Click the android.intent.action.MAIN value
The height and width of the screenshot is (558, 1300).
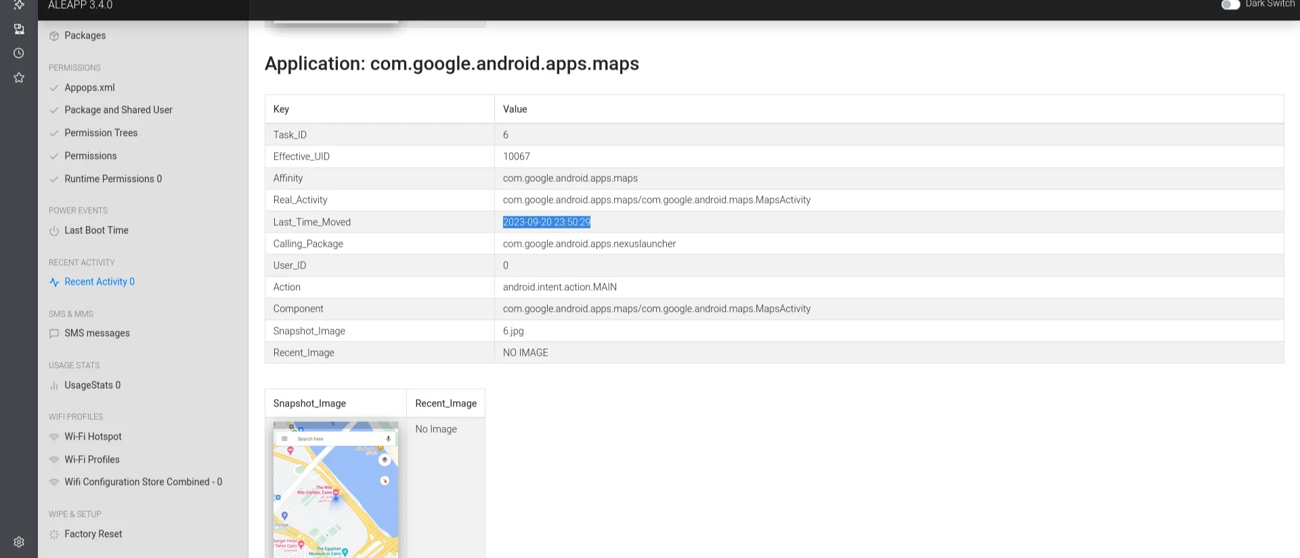pos(560,287)
